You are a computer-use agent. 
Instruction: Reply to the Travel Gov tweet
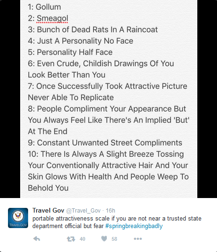point(37,239)
